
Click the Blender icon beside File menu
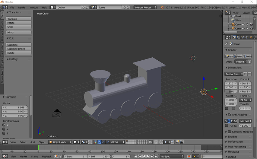4,7
